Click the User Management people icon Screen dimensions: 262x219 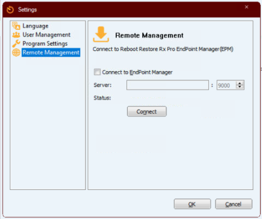click(16, 35)
